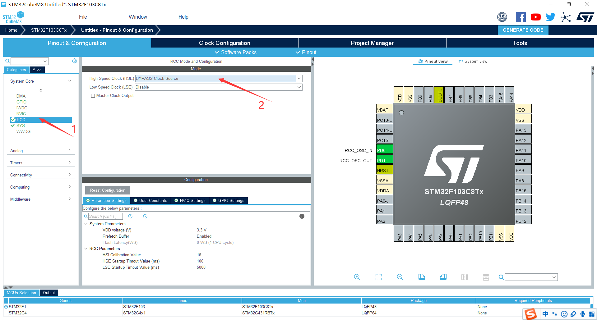Go to the previous search result
The image size is (597, 320).
click(x=131, y=216)
